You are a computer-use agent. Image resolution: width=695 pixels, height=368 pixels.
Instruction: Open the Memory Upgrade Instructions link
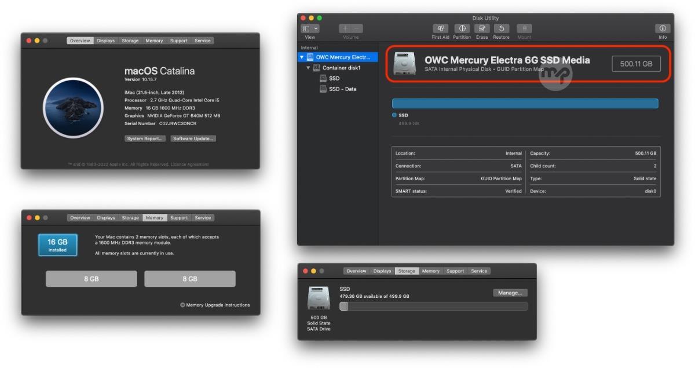215,305
